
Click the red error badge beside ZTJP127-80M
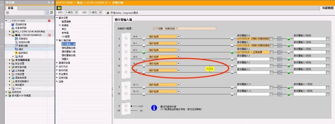click(49, 21)
